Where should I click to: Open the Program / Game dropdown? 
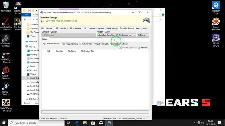[116, 35]
